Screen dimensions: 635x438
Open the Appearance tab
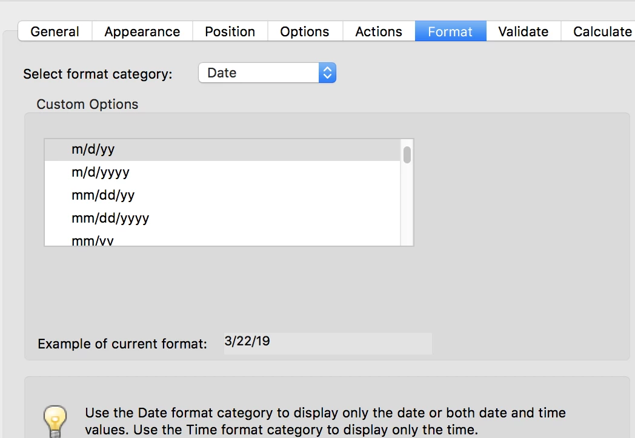(x=142, y=31)
